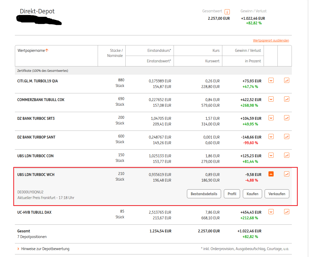Select CITI.GL.M. TURBOL19 QIA name
This screenshot has height=257, width=309.
click(37, 81)
